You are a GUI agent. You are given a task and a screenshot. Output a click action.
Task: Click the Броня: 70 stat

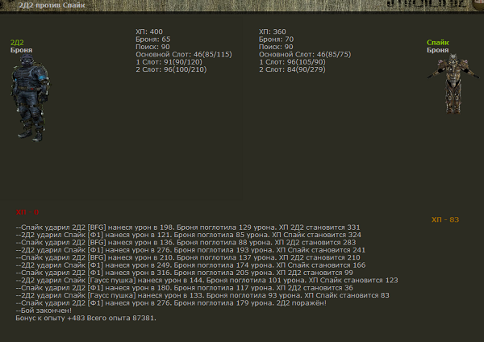(276, 39)
